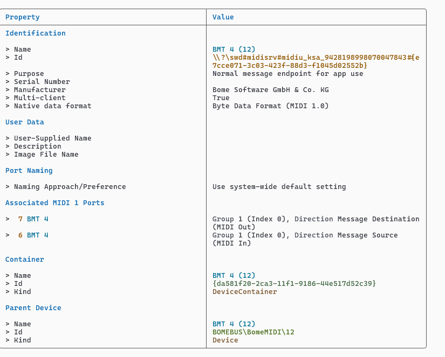Click the container Id GUID value
This screenshot has height=357, width=445.
(x=294, y=284)
